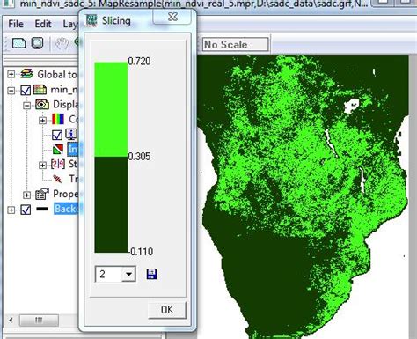Open the Edit menu
417x339 pixels.
(43, 24)
